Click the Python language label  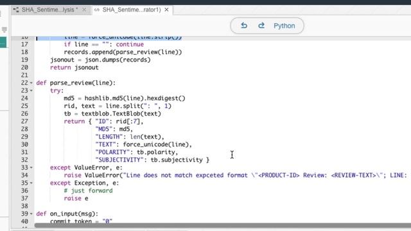click(284, 26)
